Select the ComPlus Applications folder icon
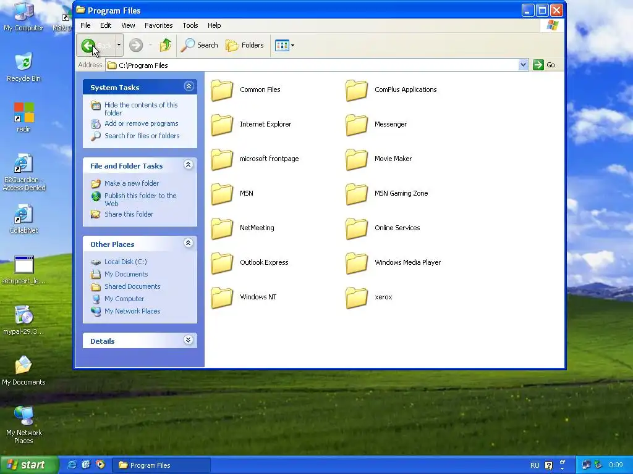 pos(357,90)
